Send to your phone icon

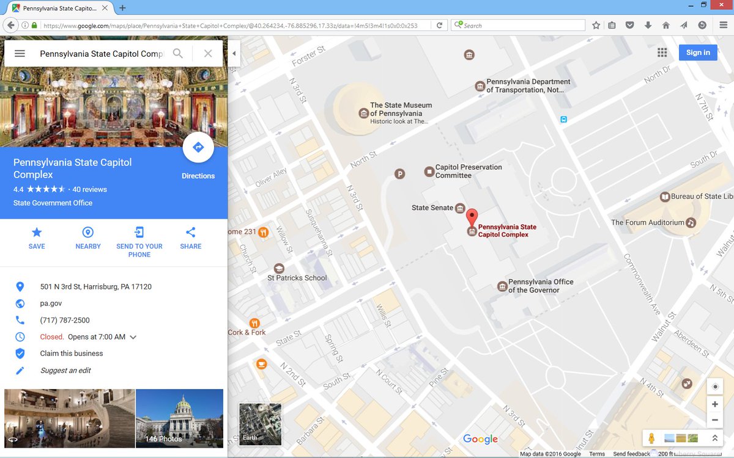pos(139,232)
